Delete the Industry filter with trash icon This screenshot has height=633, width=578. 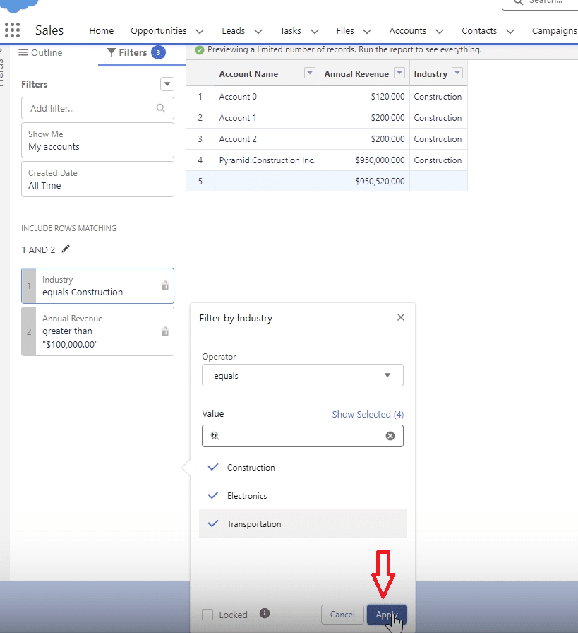pos(165,286)
